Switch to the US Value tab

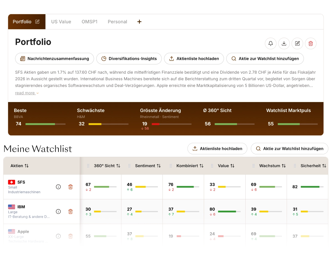61,22
